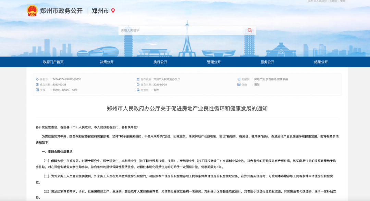The height and width of the screenshot is (201, 370).
Task: Click the 郑州市政务公开 site title
Action: click(x=61, y=11)
